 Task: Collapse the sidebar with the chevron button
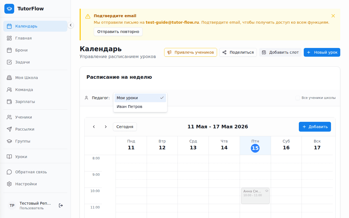(x=71, y=25)
